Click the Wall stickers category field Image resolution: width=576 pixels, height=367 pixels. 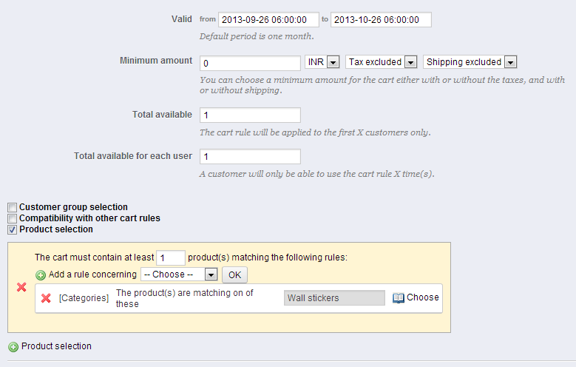[x=334, y=298]
